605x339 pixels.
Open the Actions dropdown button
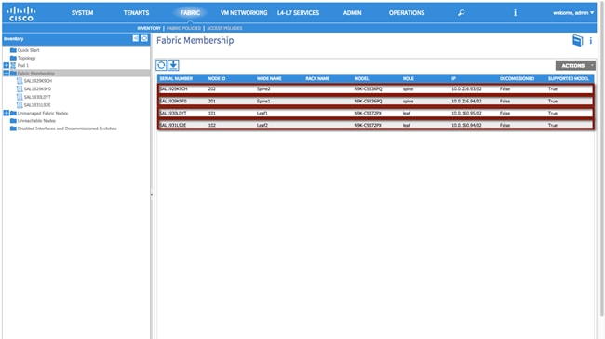click(x=575, y=65)
